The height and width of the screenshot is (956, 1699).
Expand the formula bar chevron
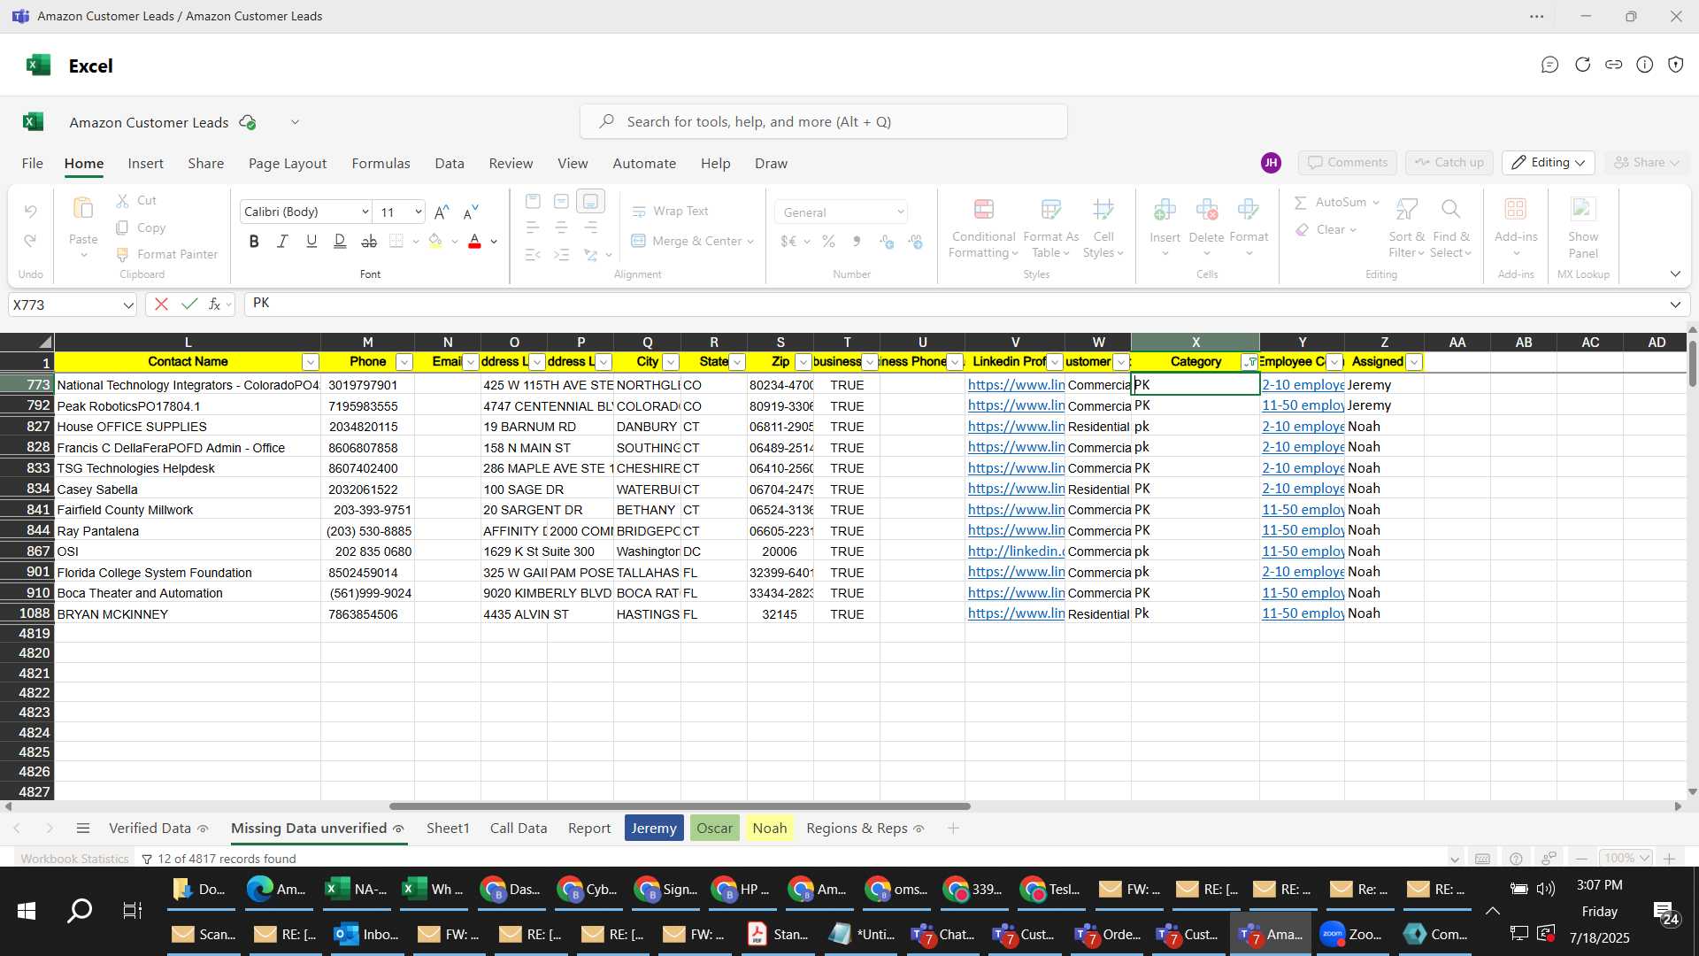click(x=1675, y=305)
